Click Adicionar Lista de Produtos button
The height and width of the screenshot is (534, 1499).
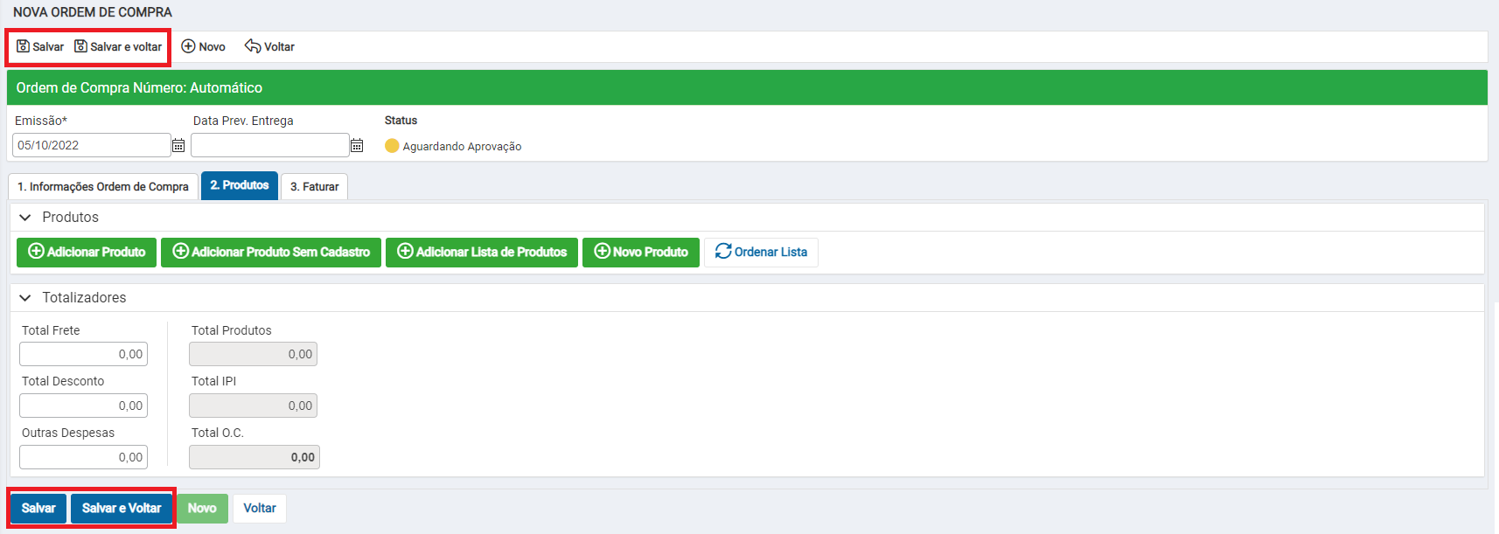coord(482,252)
